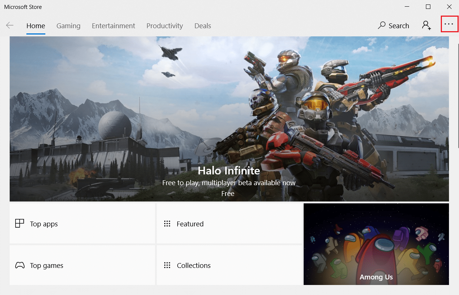Click the back arrow icon
Image resolution: width=459 pixels, height=295 pixels.
[x=10, y=26]
